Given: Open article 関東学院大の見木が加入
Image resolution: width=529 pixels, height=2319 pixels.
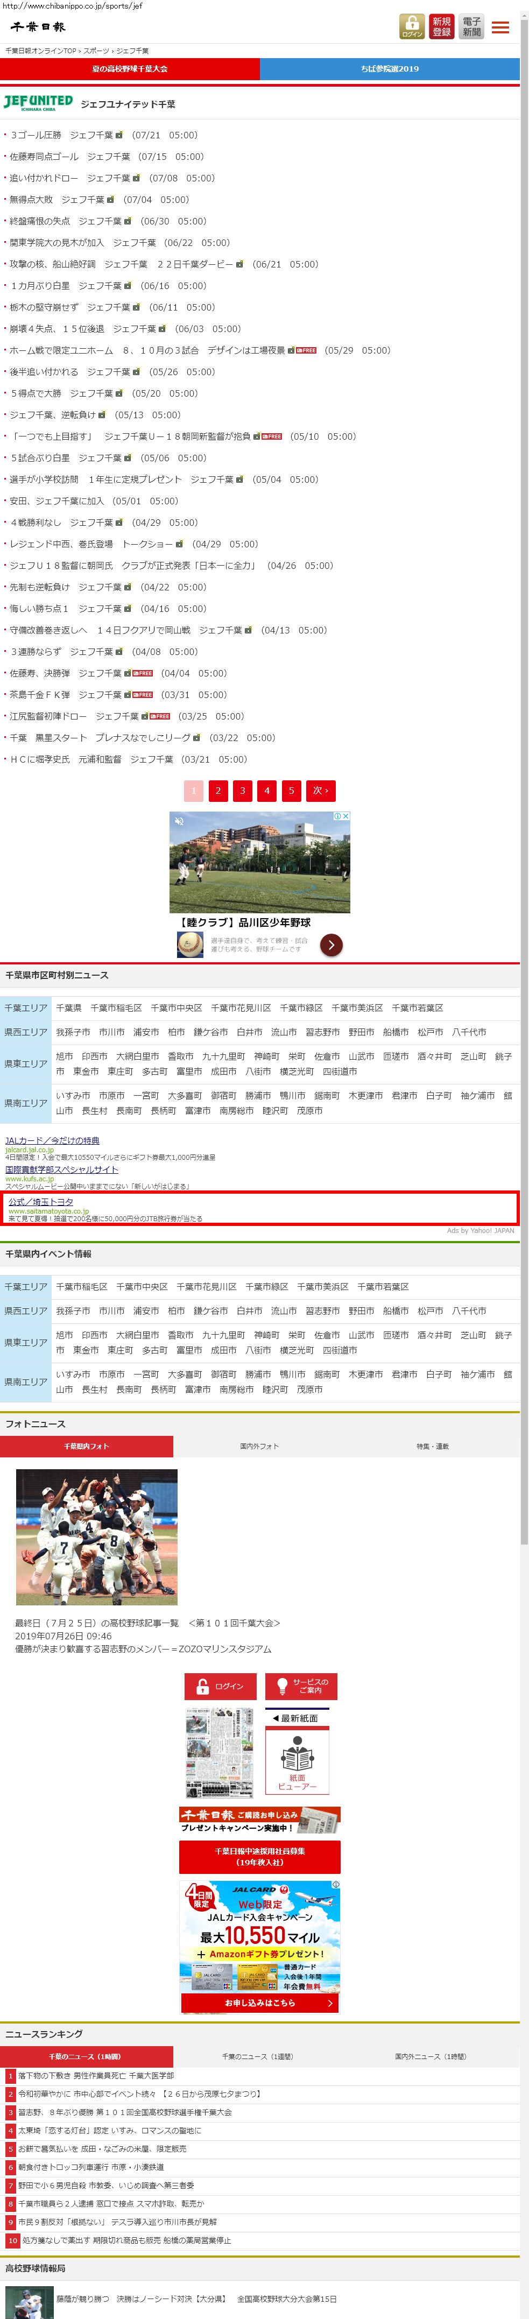Looking at the screenshot, I should click(x=83, y=243).
